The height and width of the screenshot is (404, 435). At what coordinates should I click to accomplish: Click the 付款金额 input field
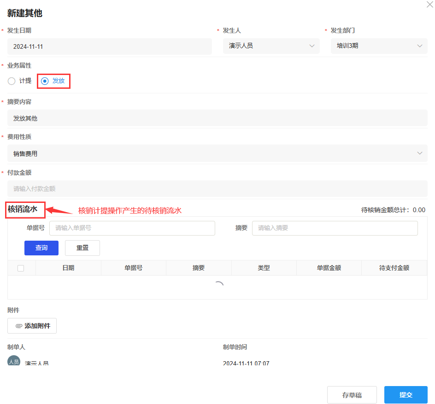[217, 189]
